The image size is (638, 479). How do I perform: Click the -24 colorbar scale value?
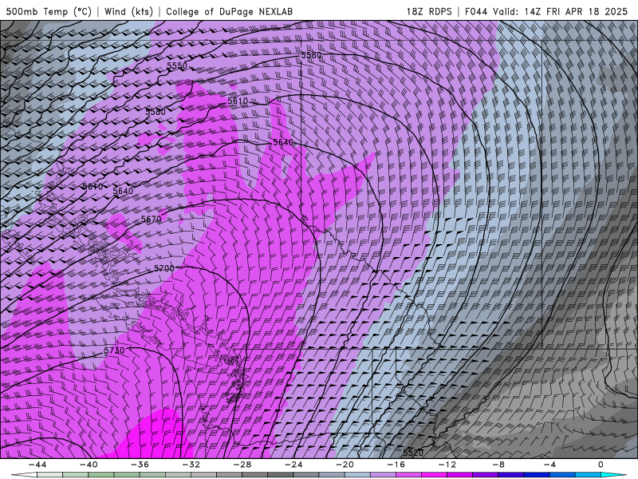click(293, 465)
